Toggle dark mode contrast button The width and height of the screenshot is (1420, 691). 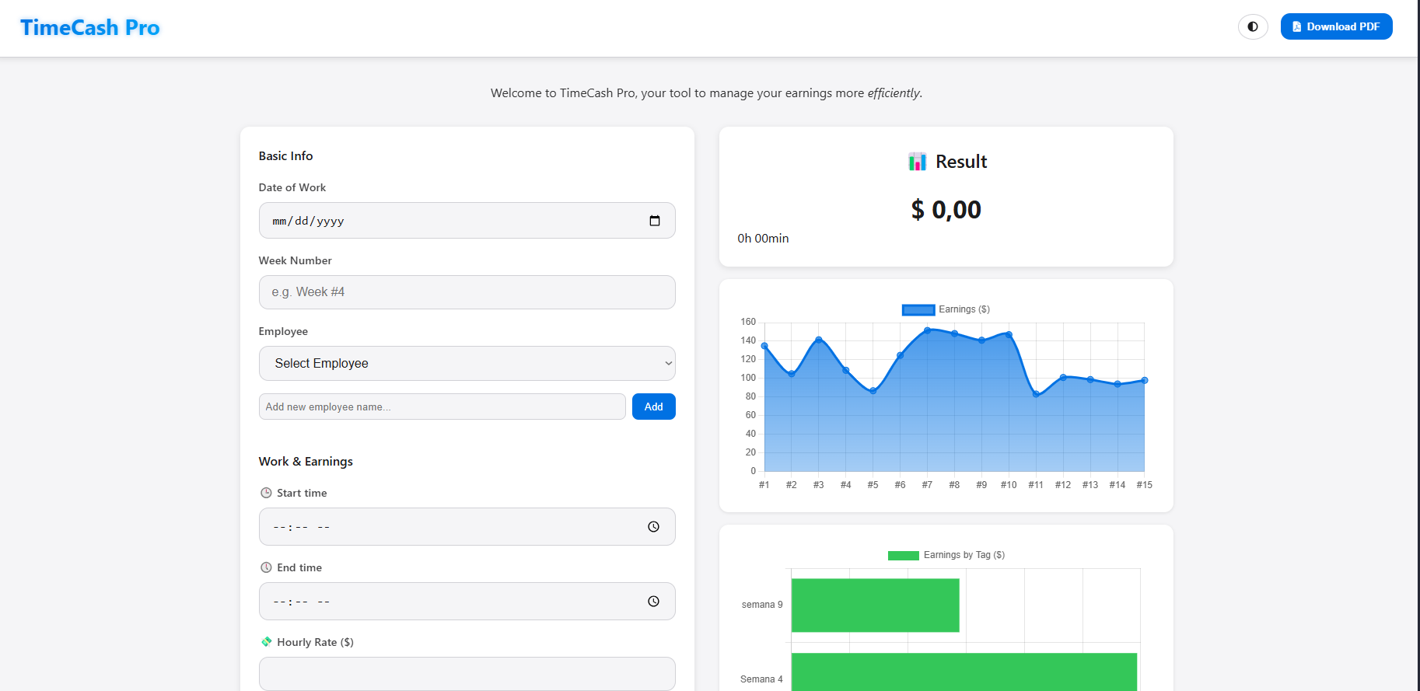[1253, 26]
